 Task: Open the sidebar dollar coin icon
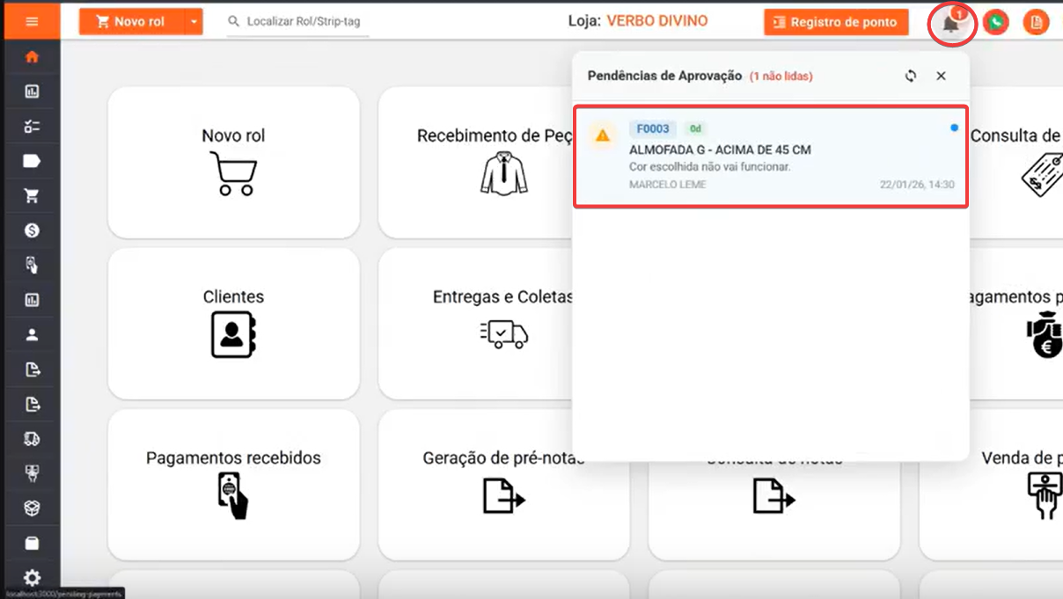point(32,230)
